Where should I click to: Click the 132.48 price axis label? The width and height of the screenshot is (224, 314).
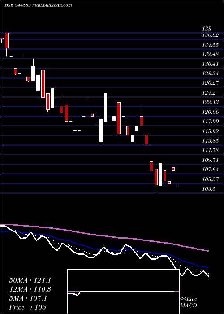point(210,54)
